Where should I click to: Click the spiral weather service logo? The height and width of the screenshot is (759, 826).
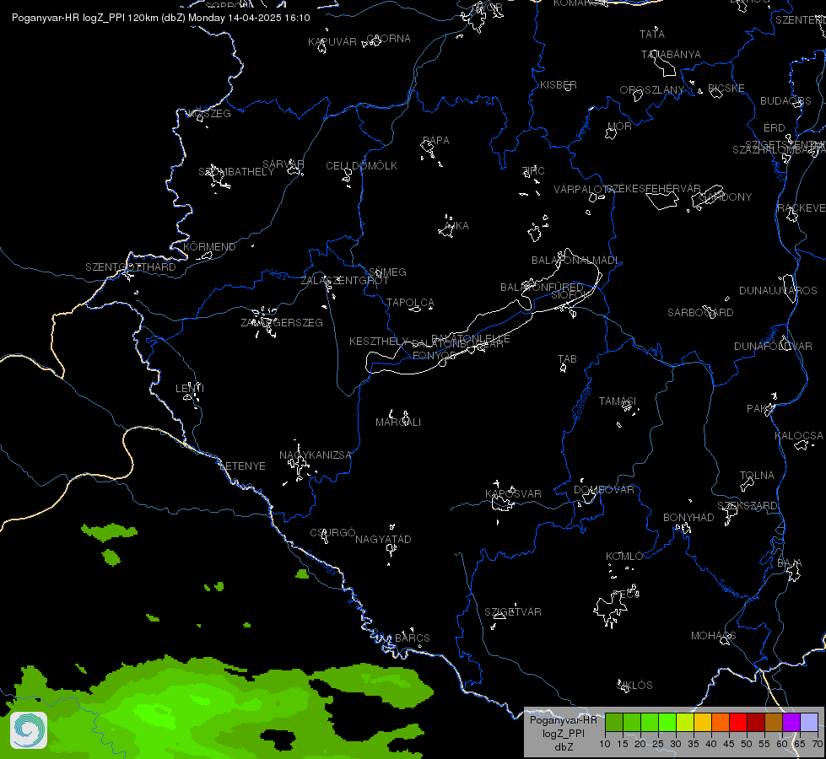[29, 729]
